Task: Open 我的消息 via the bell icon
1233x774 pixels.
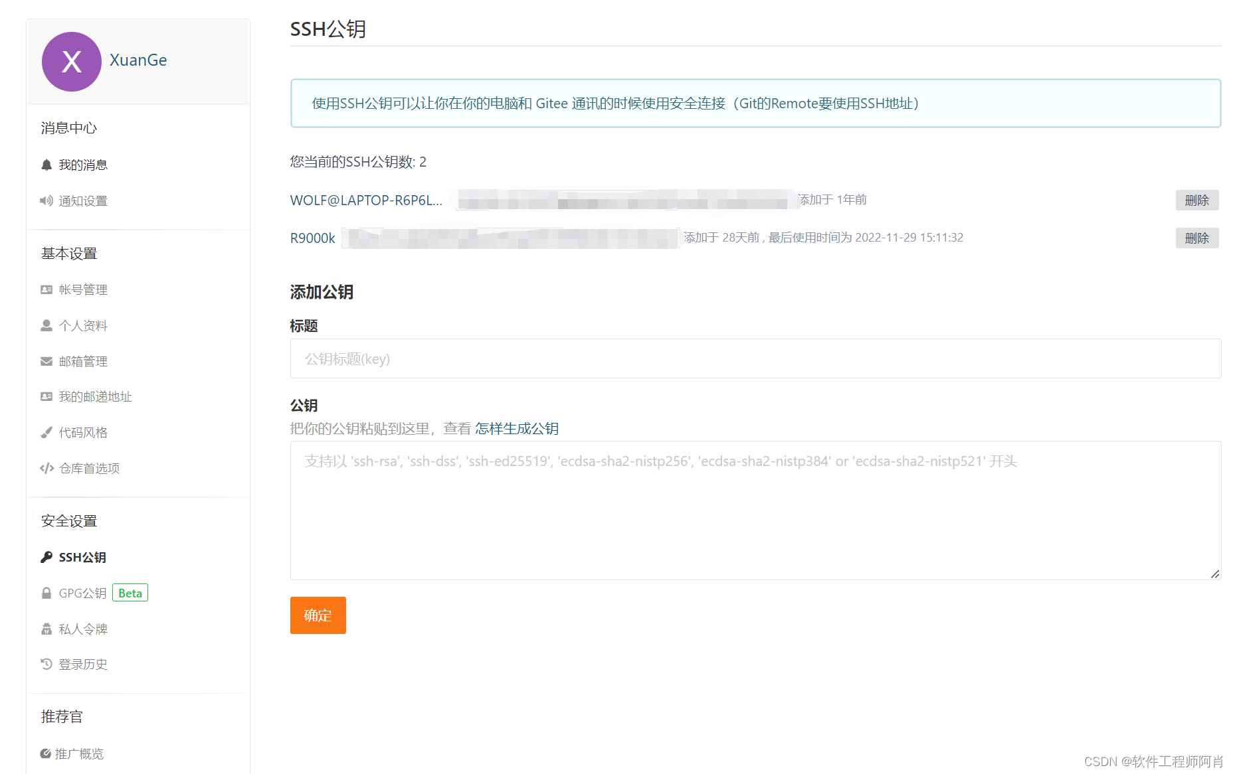Action: pyautogui.click(x=46, y=165)
